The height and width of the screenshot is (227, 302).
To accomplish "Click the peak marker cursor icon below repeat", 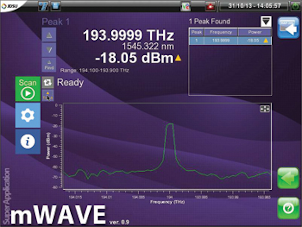I will [x=48, y=96].
